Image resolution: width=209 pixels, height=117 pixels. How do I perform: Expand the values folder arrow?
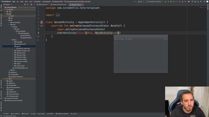tap(13, 64)
